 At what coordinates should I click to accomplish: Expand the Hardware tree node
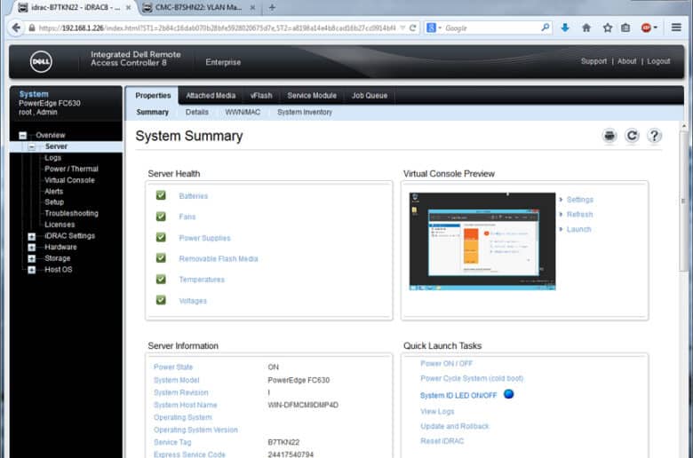[32, 248]
